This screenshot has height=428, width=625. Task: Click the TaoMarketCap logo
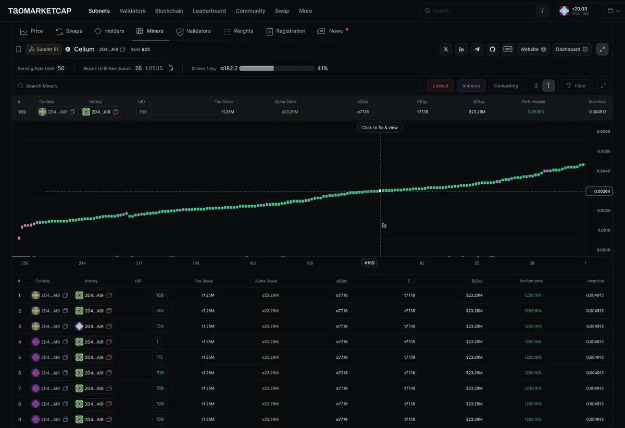point(40,11)
